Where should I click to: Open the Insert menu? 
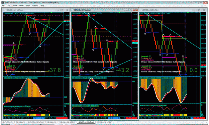[15, 6]
